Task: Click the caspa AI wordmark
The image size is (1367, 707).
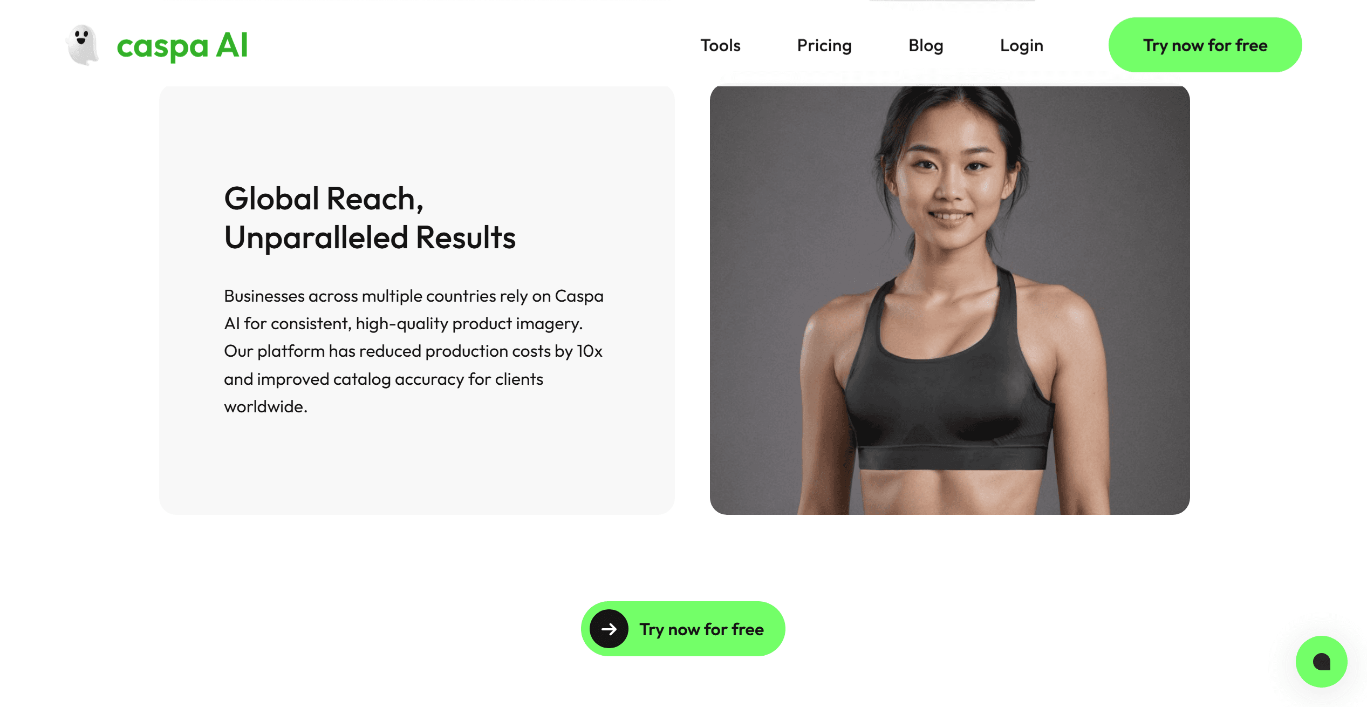Action: (x=182, y=46)
